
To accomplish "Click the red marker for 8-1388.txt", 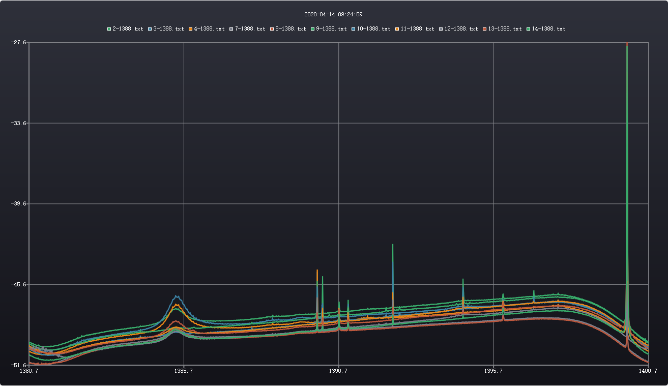I will click(272, 29).
